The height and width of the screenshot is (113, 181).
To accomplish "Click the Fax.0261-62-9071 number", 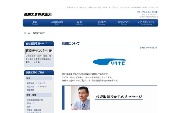I will [x=150, y=14].
